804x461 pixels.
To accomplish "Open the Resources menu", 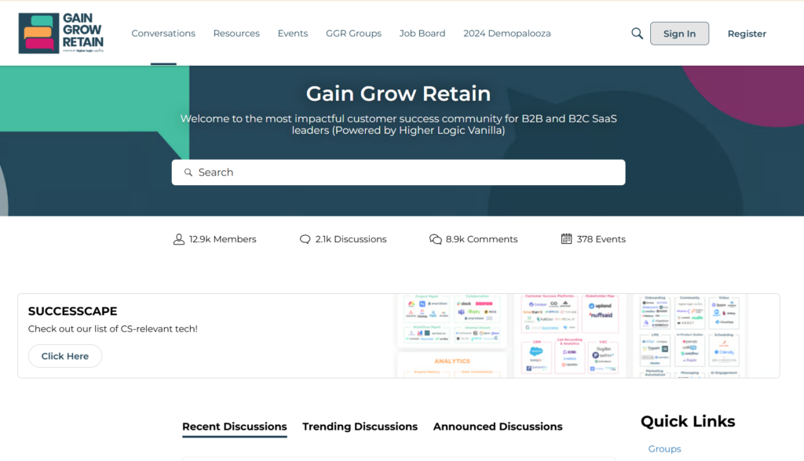I will pyautogui.click(x=236, y=33).
